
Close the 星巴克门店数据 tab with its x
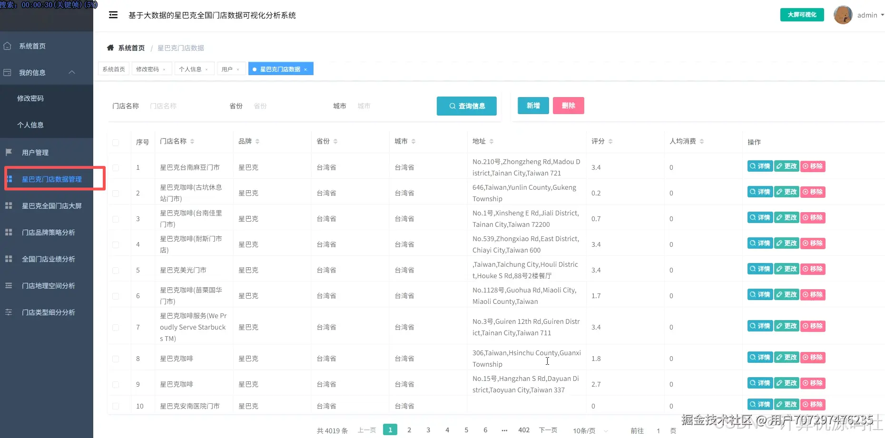point(305,69)
